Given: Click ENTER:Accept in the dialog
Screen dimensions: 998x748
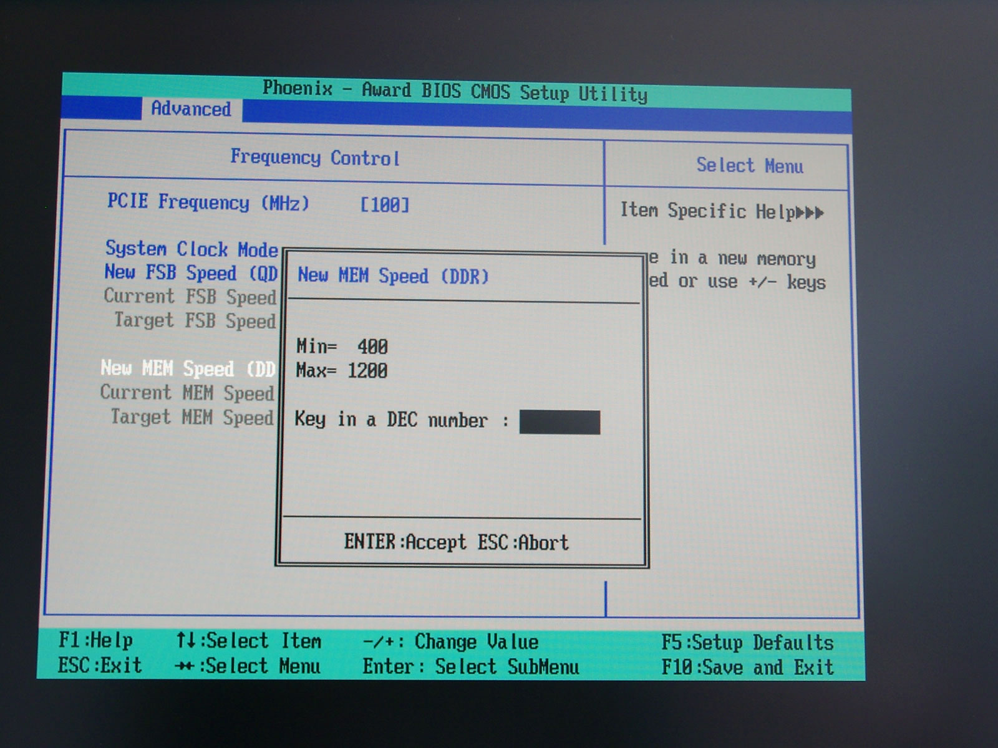Looking at the screenshot, I should click(405, 542).
